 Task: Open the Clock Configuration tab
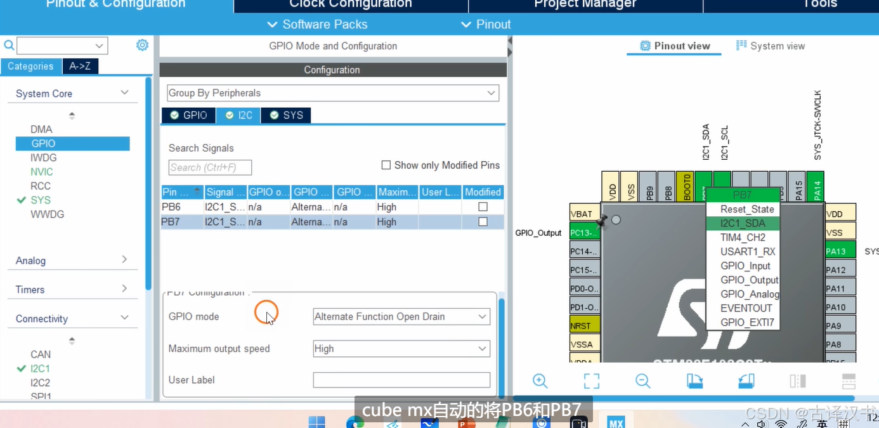351,5
